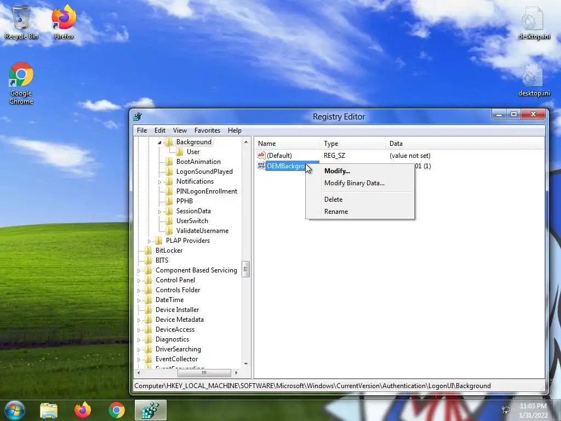Select the lower desktop.ini file icon
561x421 pixels.
534,79
